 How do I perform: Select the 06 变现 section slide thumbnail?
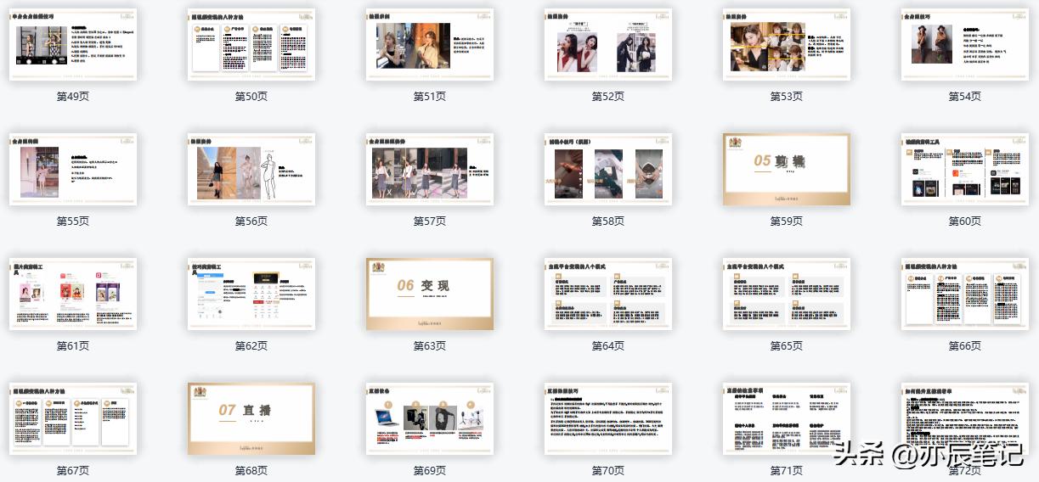point(430,294)
